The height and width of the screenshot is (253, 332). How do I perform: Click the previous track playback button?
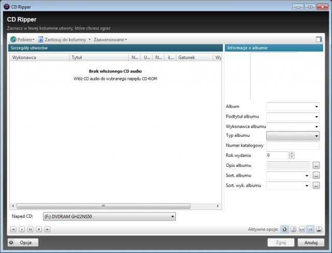click(13, 229)
